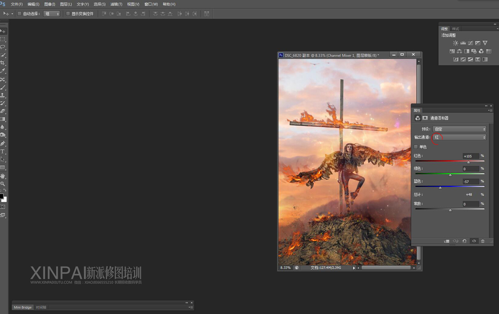The width and height of the screenshot is (499, 314).
Task: Add a Brightness/Contrast adjustment
Action: 456,43
